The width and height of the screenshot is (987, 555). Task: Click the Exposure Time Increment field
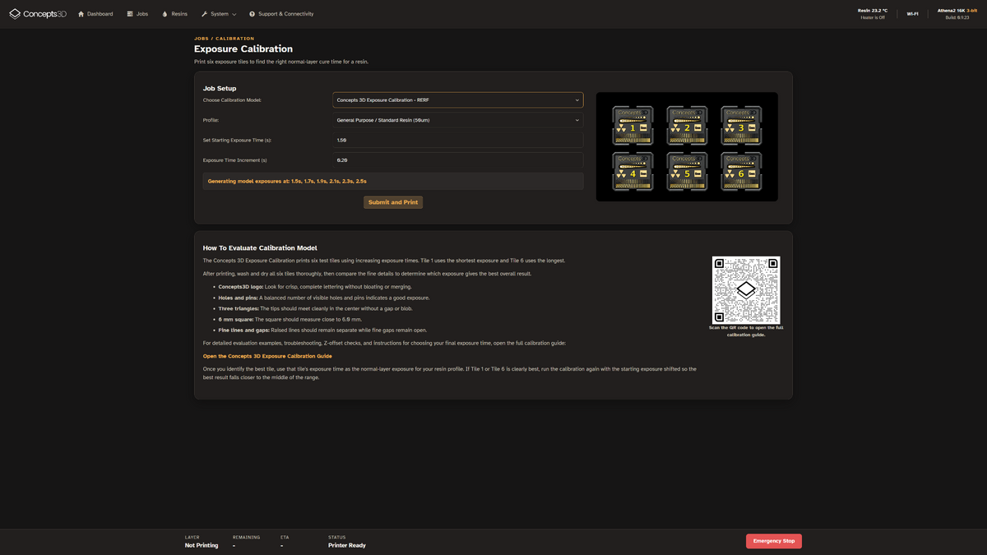(458, 160)
